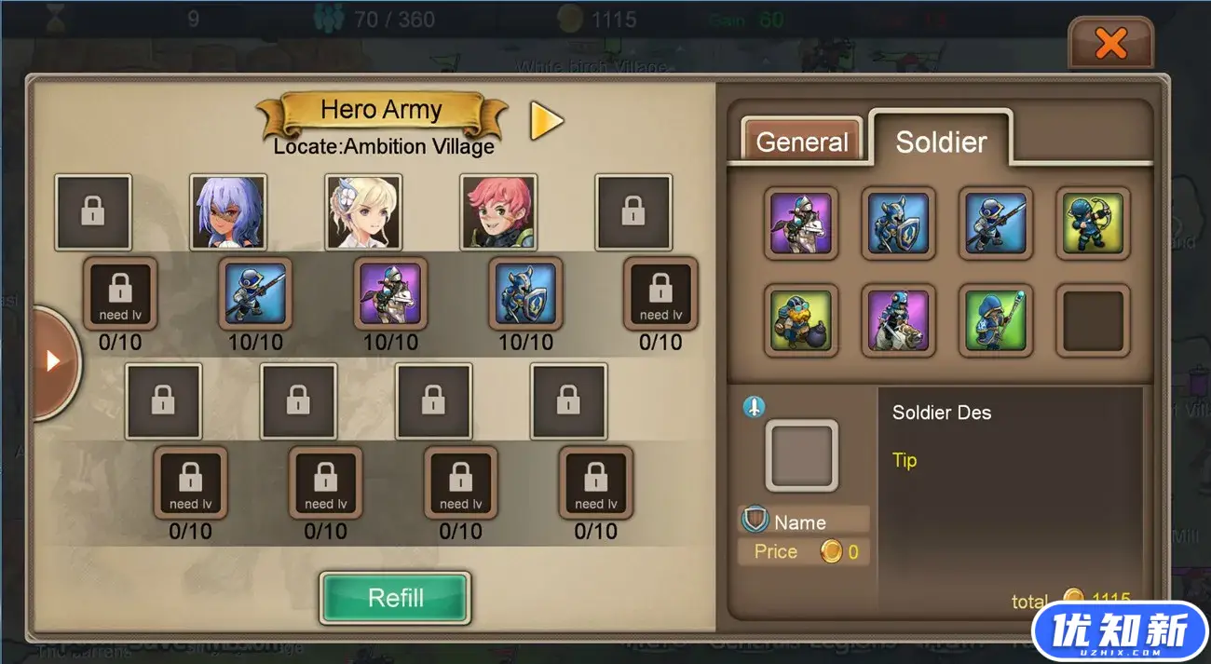
Task: Switch to the General tab
Action: pos(802,142)
